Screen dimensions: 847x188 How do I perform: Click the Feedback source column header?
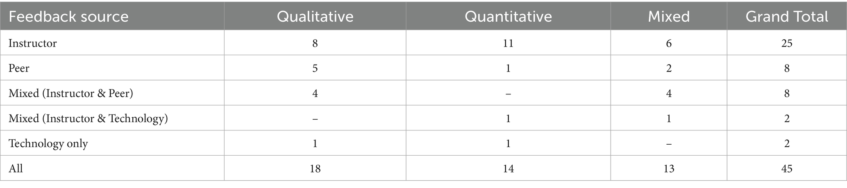pyautogui.click(x=68, y=16)
